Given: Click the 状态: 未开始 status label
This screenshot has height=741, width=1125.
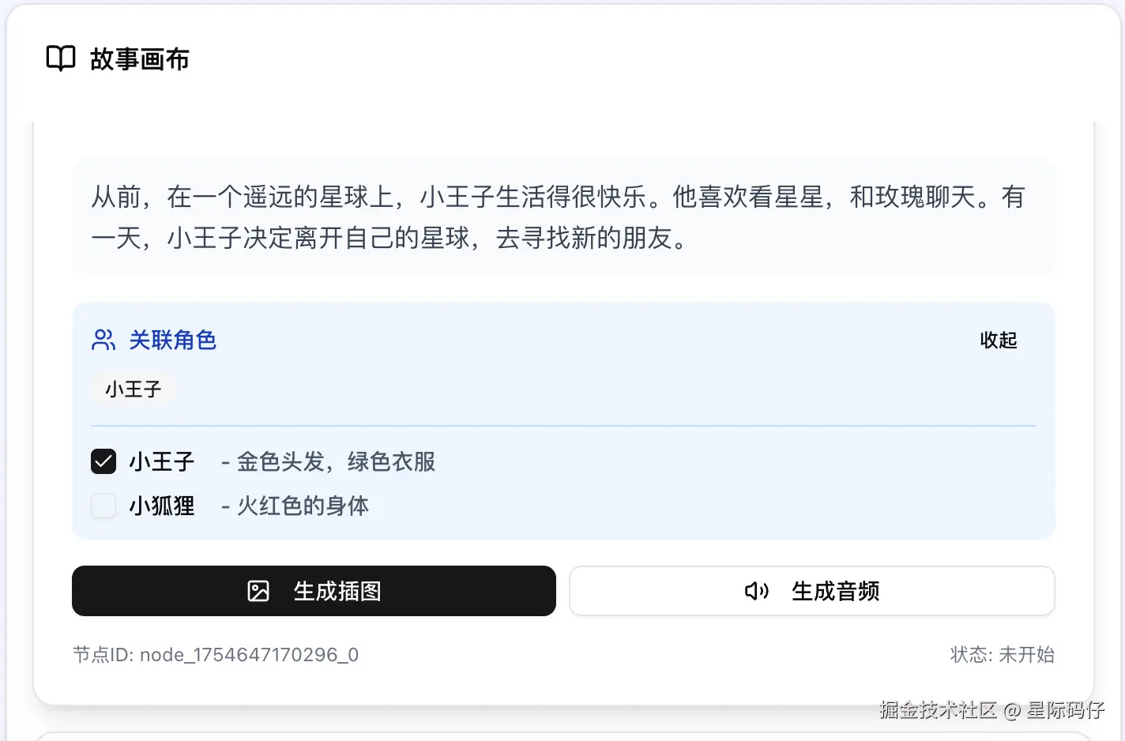Looking at the screenshot, I should coord(1002,655).
